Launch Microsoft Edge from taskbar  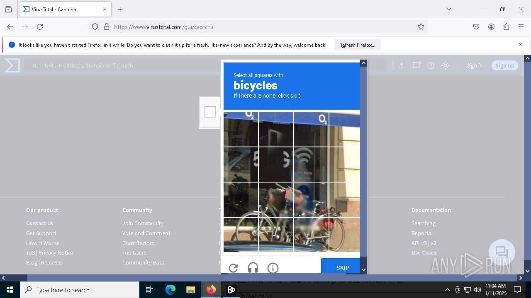point(171,290)
